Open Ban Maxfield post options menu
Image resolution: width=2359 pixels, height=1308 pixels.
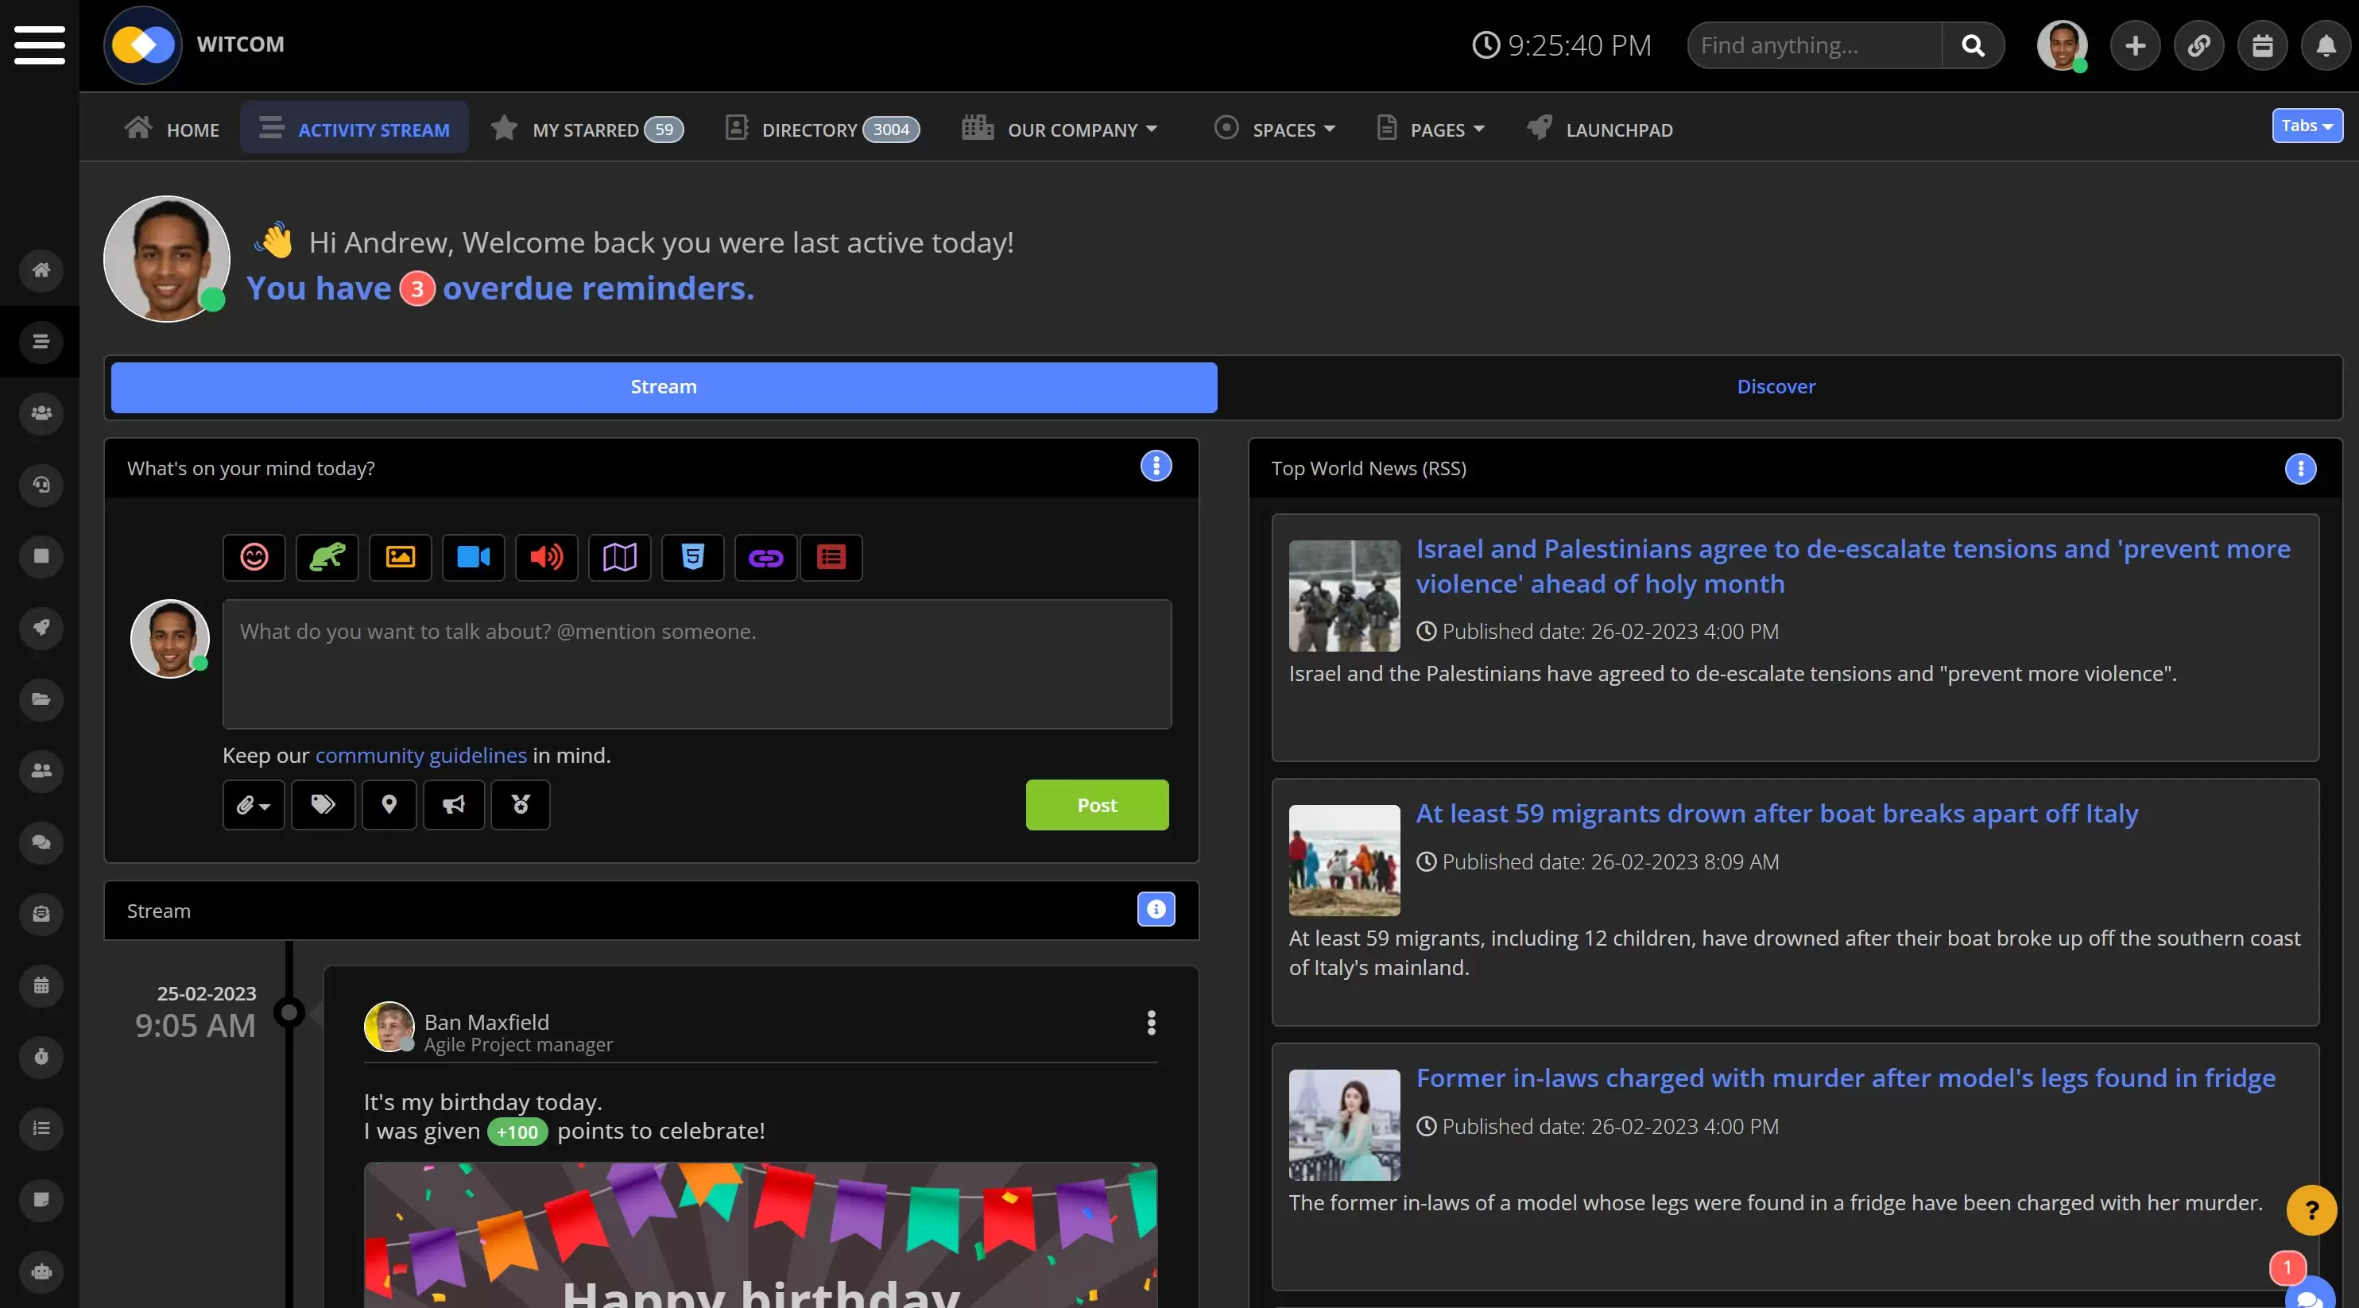[x=1151, y=1023]
